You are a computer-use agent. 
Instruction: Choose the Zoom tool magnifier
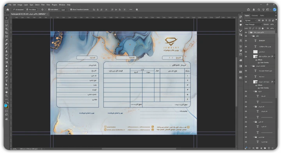[7, 96]
